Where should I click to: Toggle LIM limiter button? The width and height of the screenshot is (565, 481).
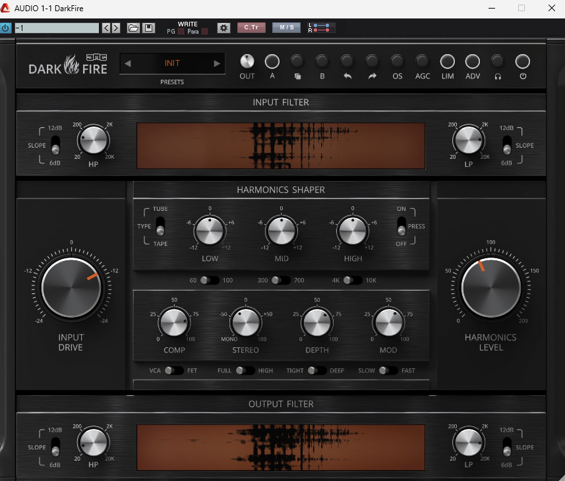point(448,61)
